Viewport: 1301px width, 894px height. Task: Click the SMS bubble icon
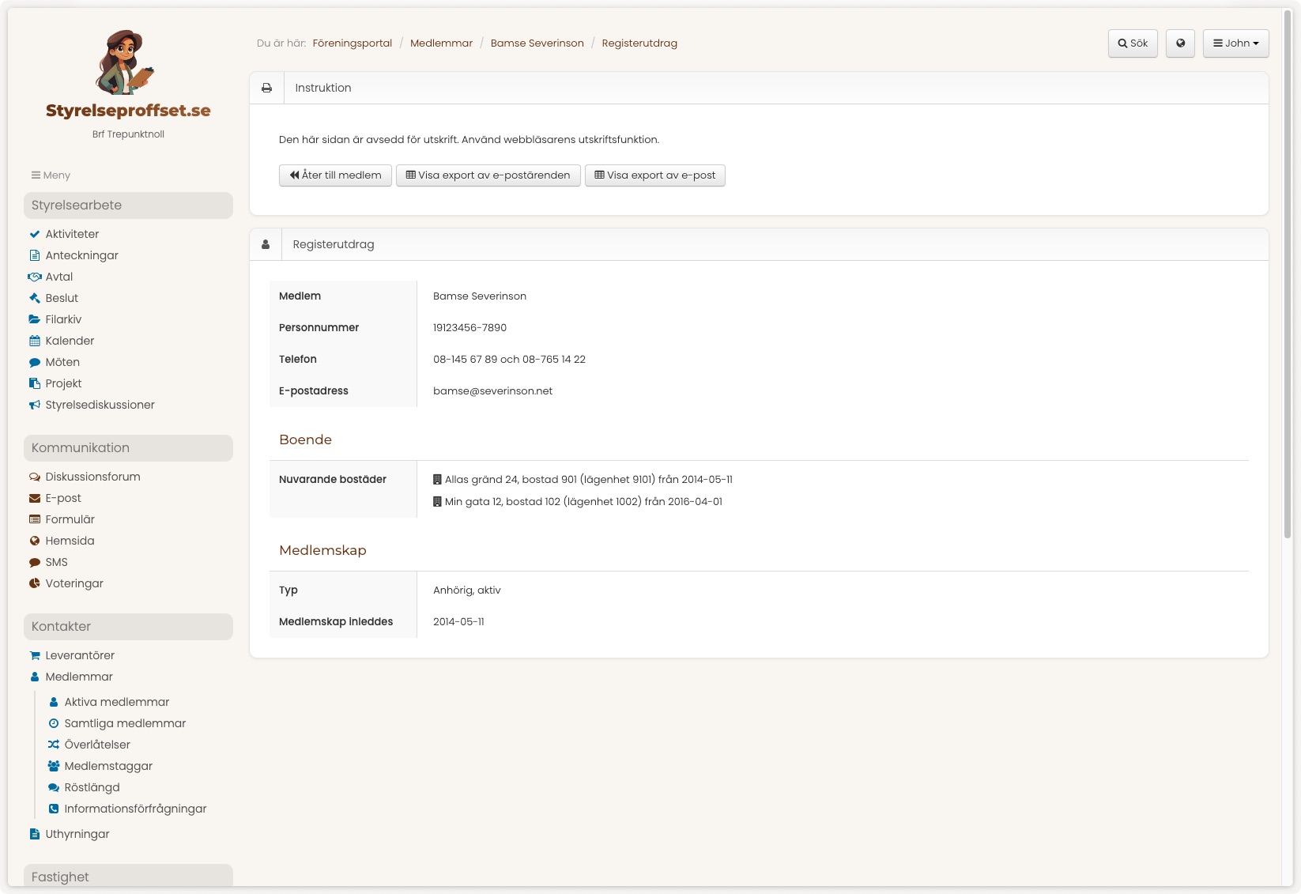click(35, 562)
